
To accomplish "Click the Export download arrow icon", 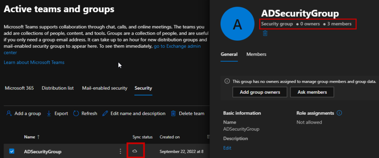I will click(49, 113).
